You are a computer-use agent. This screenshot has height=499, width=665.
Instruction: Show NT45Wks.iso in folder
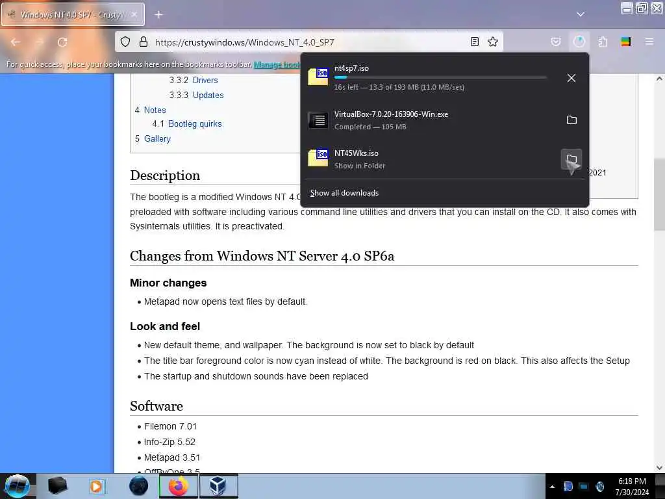tap(571, 159)
